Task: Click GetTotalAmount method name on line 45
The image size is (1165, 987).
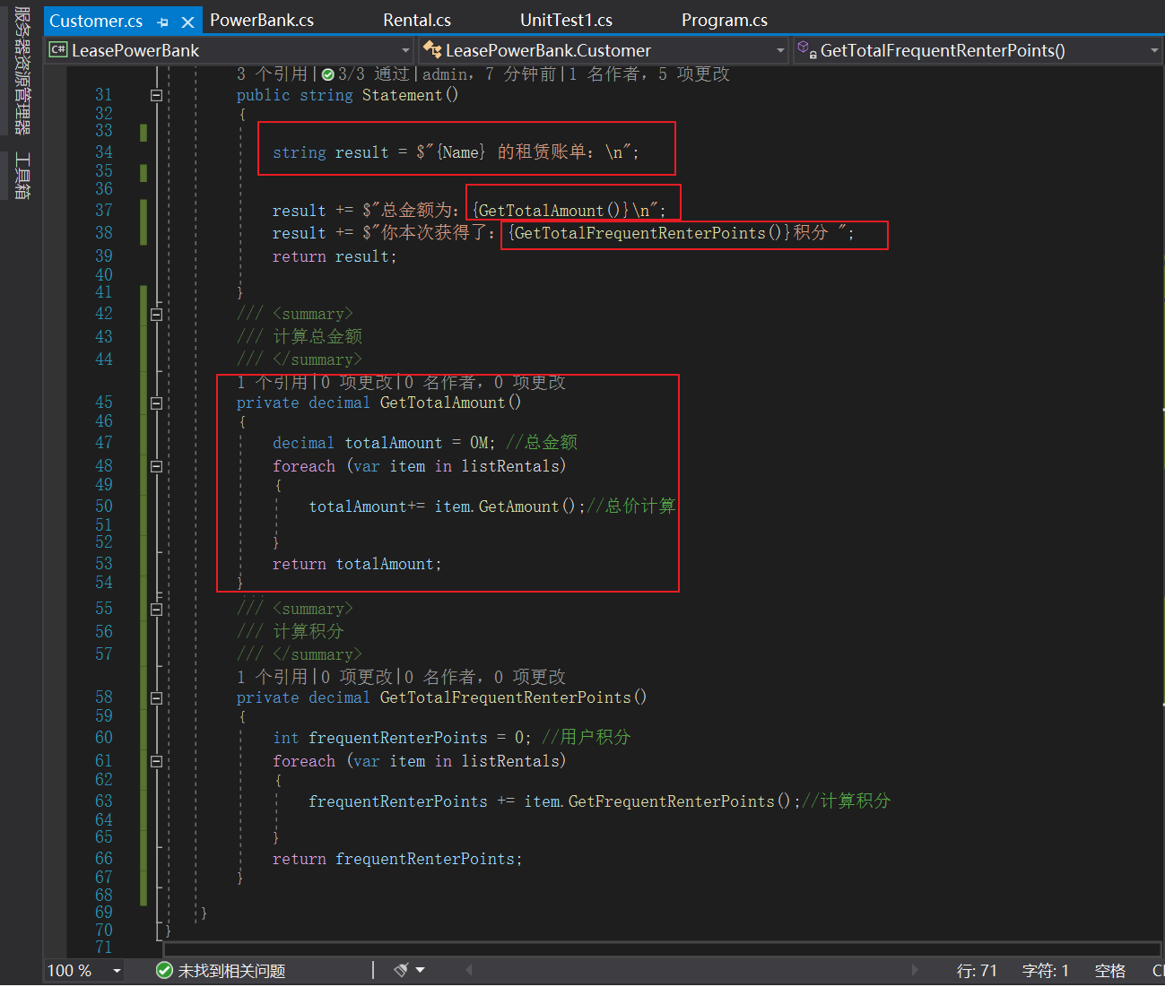Action: click(442, 403)
